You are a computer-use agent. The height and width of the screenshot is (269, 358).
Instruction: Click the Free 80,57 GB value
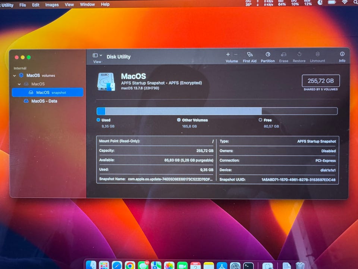(x=271, y=126)
